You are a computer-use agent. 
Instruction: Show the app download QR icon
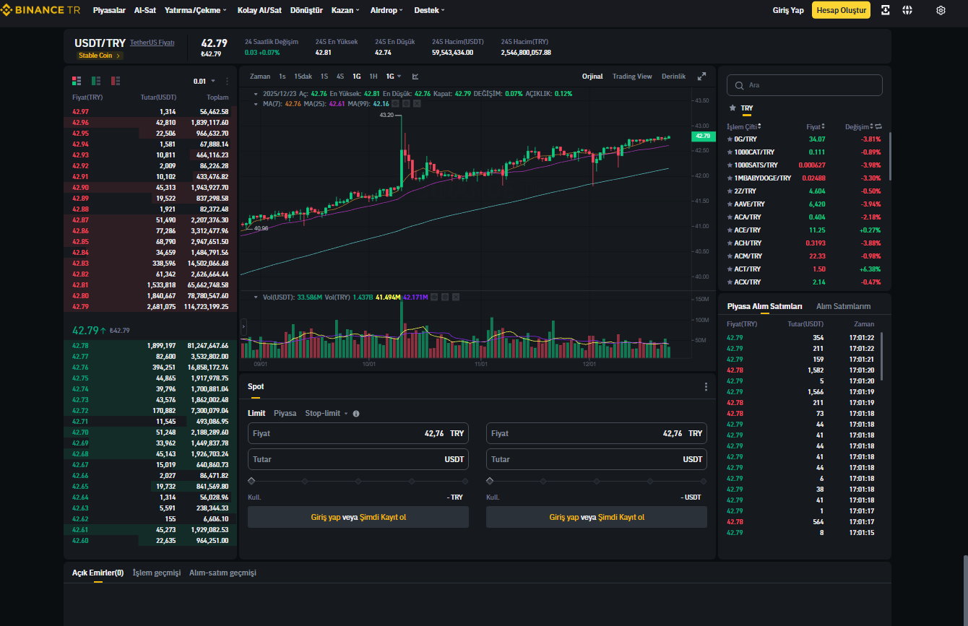[886, 10]
